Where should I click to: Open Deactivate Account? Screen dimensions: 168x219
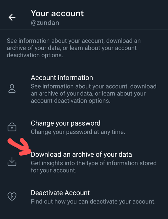[x=84, y=197]
